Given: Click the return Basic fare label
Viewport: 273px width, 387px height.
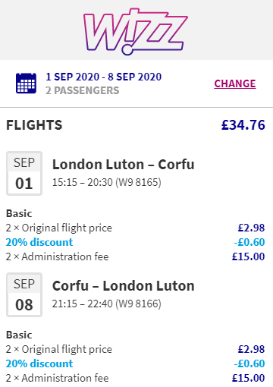Looking at the screenshot, I should 19,335.
